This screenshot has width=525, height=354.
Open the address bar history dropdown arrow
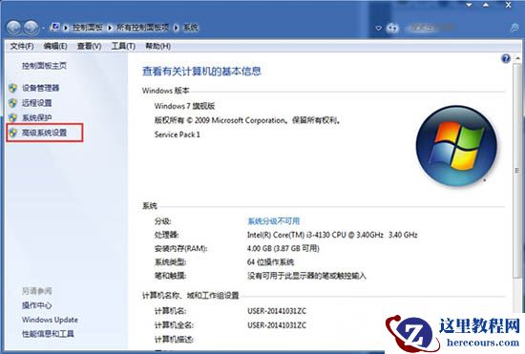pos(378,28)
